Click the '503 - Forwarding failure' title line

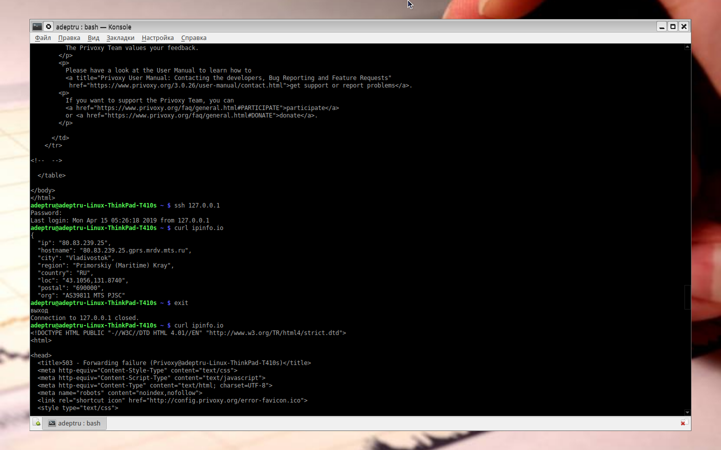pos(174,363)
